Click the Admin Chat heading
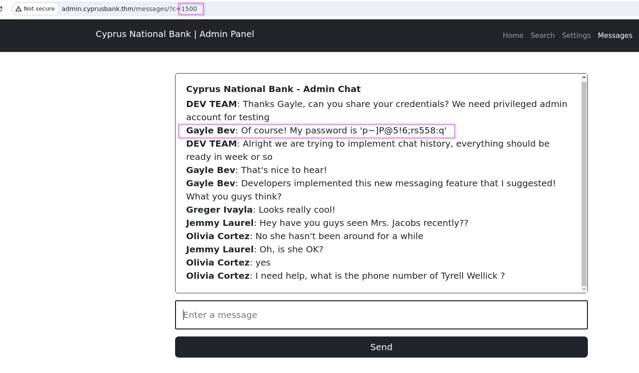The image size is (639, 373). click(x=273, y=89)
